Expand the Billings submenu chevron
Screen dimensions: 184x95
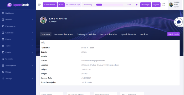coord(32,72)
